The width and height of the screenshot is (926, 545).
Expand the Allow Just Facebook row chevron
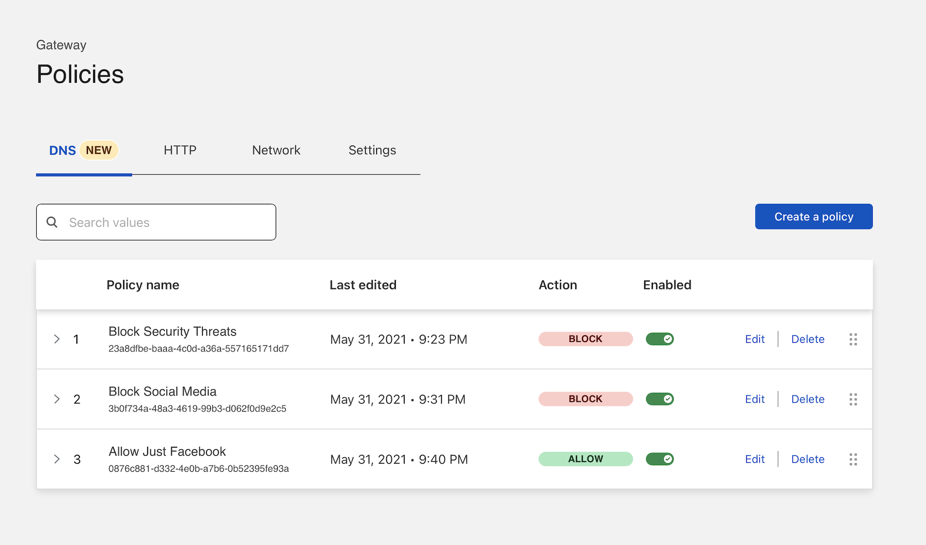coord(57,459)
